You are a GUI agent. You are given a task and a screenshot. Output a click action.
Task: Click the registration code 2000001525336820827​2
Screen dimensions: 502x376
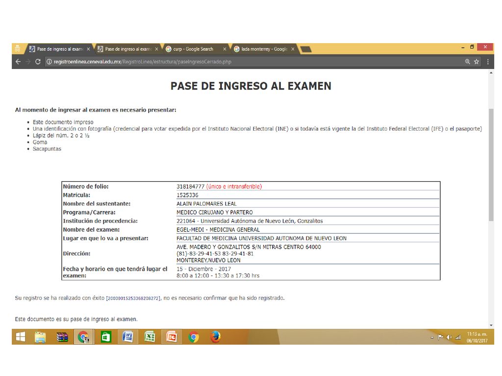tap(133, 298)
